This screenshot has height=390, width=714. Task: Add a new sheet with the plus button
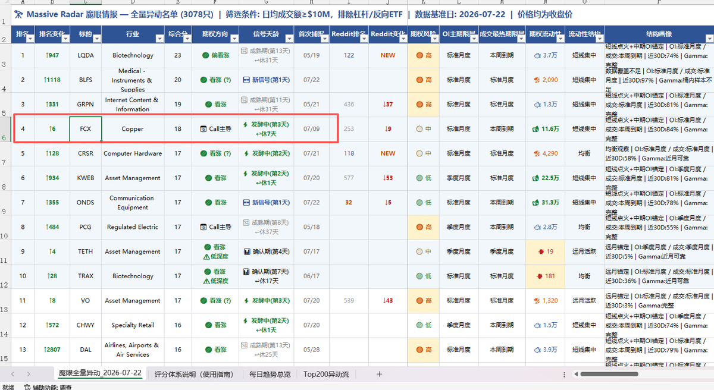tap(379, 374)
